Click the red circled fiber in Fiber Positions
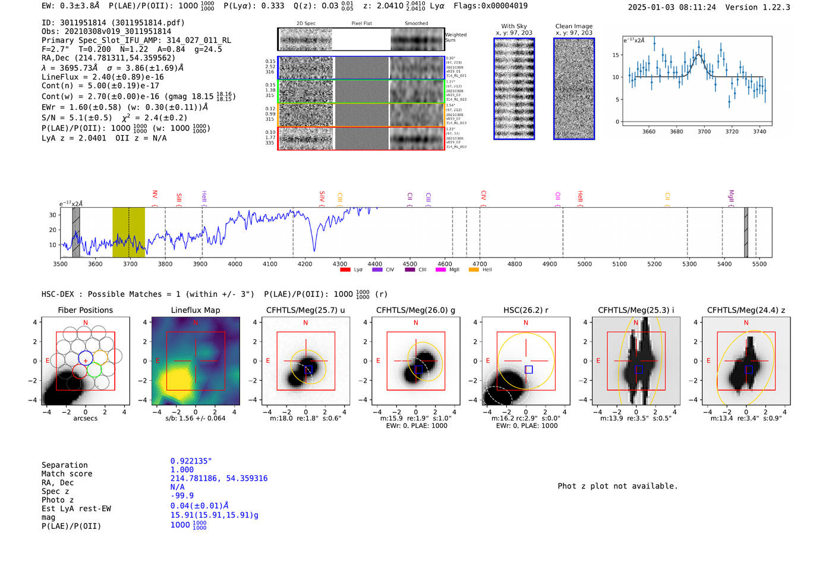Image resolution: width=832 pixels, height=567 pixels. tap(79, 371)
